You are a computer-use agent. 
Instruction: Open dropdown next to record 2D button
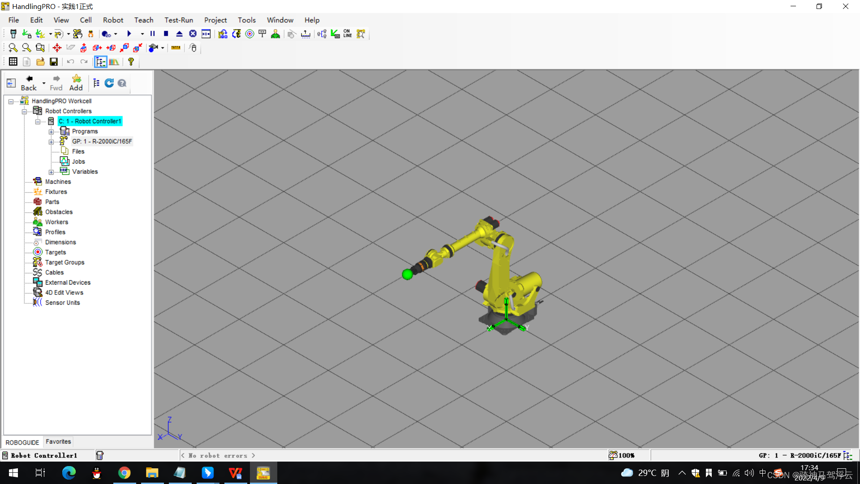click(116, 34)
